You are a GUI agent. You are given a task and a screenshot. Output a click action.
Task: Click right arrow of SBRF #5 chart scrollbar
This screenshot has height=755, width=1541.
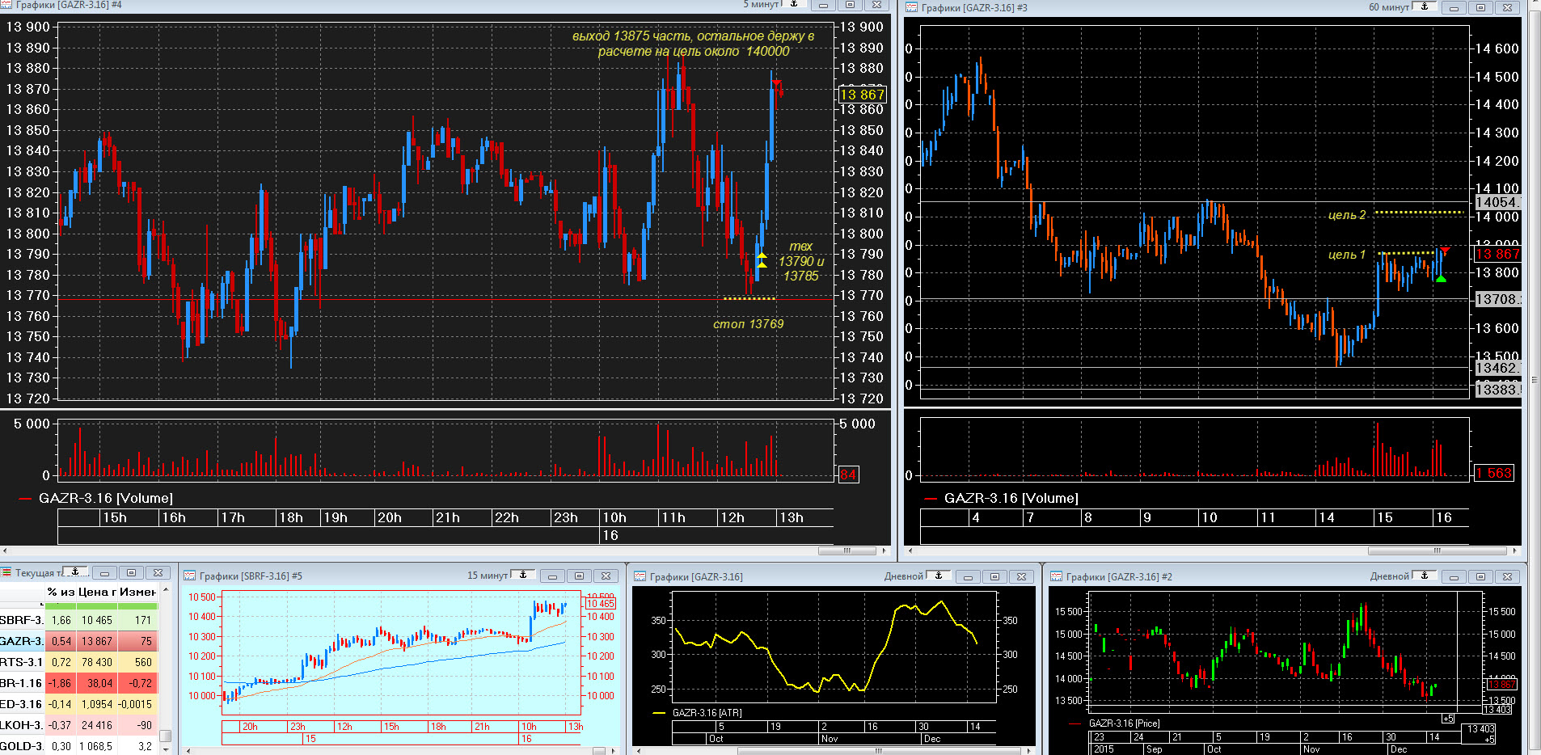point(613,751)
